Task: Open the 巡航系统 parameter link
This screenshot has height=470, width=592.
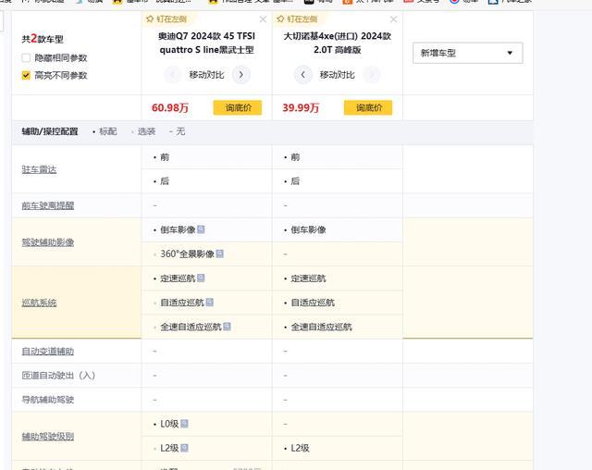Action: tap(39, 303)
